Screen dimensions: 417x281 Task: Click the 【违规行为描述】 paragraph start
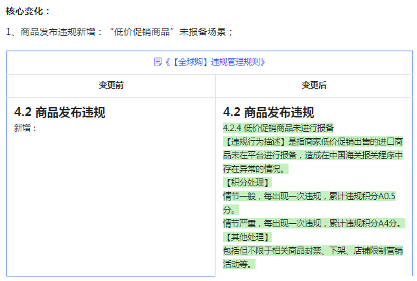coord(254,141)
